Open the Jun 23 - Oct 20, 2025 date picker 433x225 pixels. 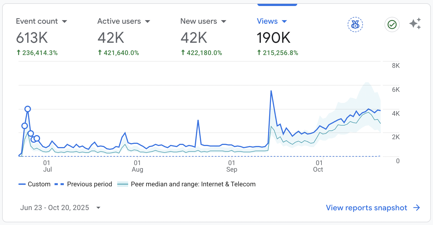[x=60, y=208]
